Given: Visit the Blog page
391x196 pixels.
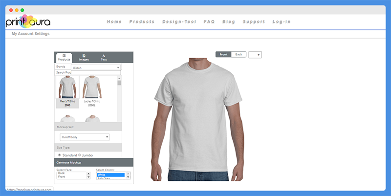Looking at the screenshot, I should pyautogui.click(x=229, y=22).
